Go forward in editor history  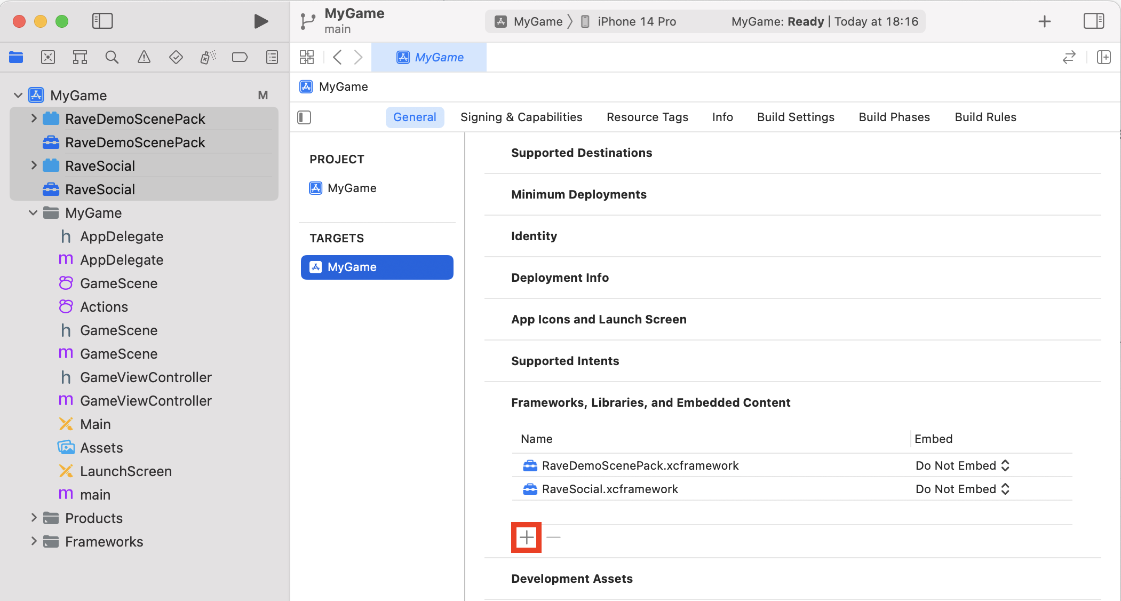tap(359, 57)
